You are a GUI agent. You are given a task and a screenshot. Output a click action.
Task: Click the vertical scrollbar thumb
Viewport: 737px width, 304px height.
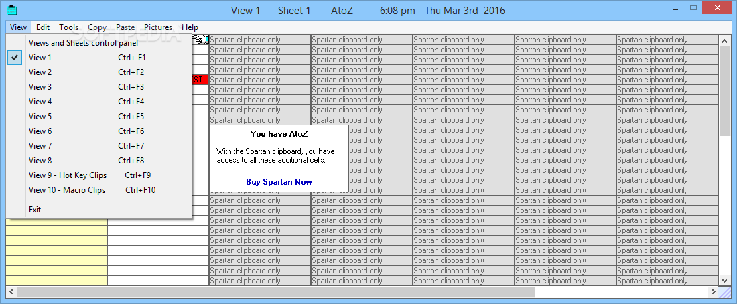[x=724, y=90]
